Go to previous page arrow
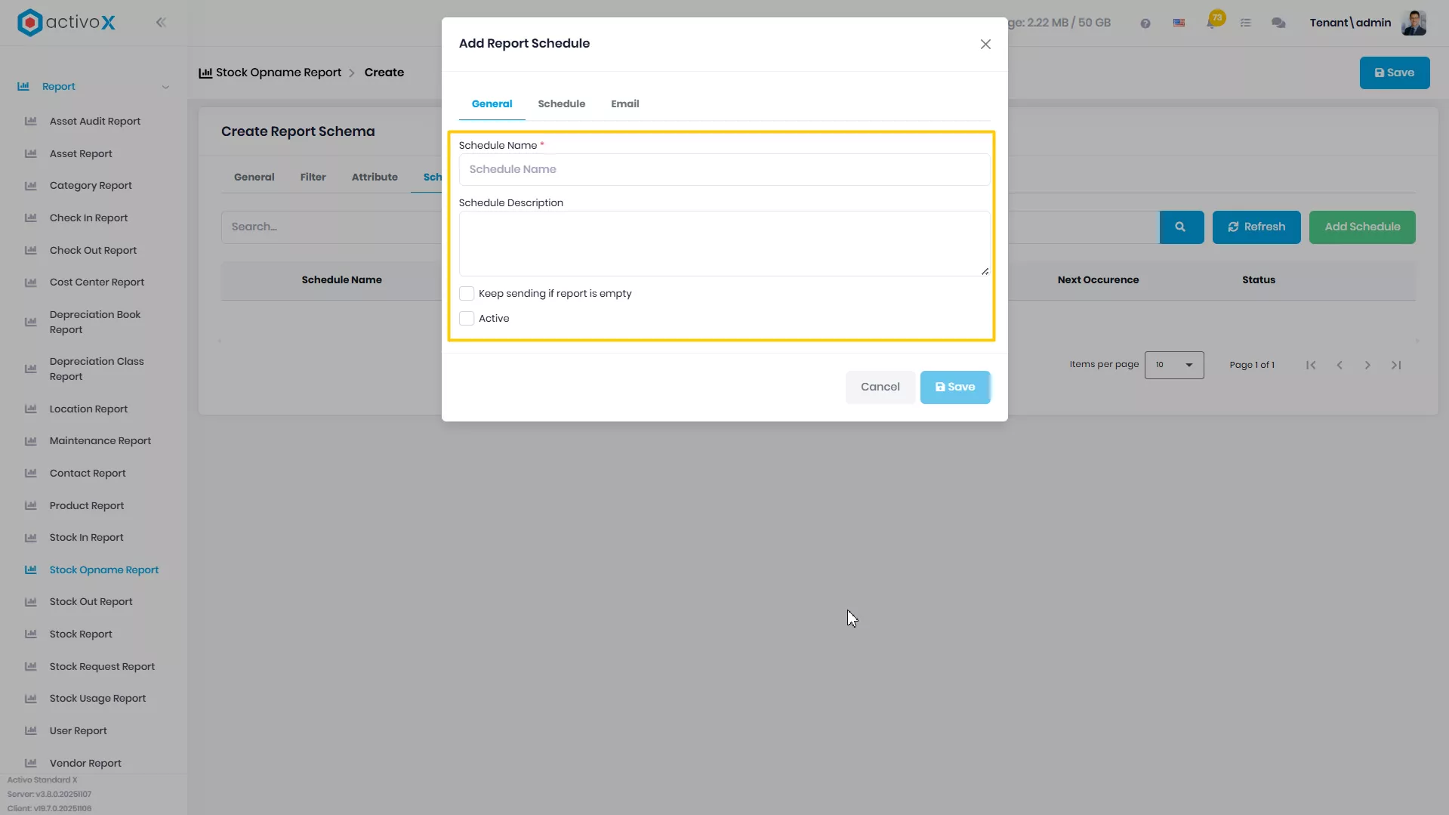This screenshot has height=815, width=1449. tap(1340, 366)
